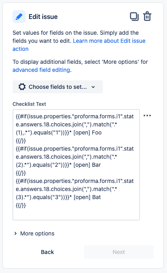Image resolution: width=167 pixels, height=273 pixels.
Task: Go Back to the previous step
Action: tap(47, 252)
